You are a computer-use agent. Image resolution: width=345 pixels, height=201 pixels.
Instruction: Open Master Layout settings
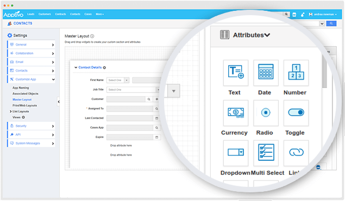[x=22, y=100]
